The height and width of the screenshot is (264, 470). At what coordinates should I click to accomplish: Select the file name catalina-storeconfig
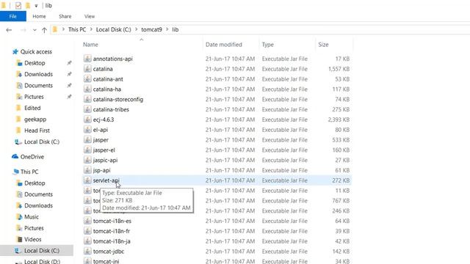(118, 100)
